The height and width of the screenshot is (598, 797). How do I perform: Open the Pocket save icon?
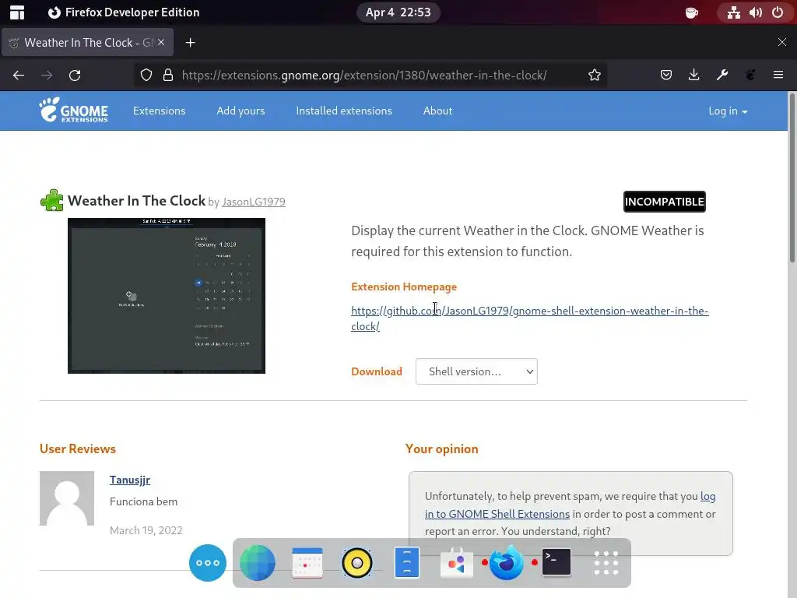pos(666,76)
